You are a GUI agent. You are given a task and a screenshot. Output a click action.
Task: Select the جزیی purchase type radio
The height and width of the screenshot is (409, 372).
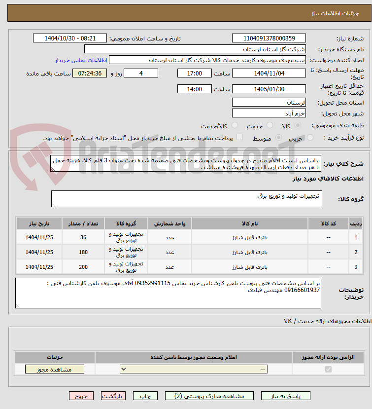click(310, 138)
